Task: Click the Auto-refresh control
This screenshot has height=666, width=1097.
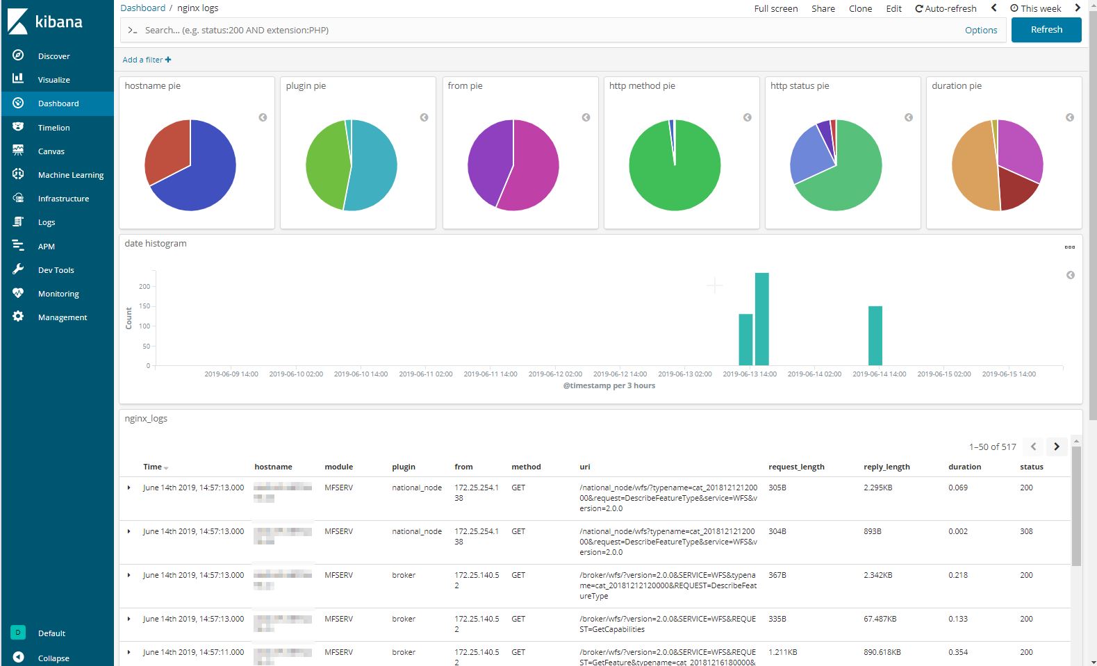Action: (946, 8)
